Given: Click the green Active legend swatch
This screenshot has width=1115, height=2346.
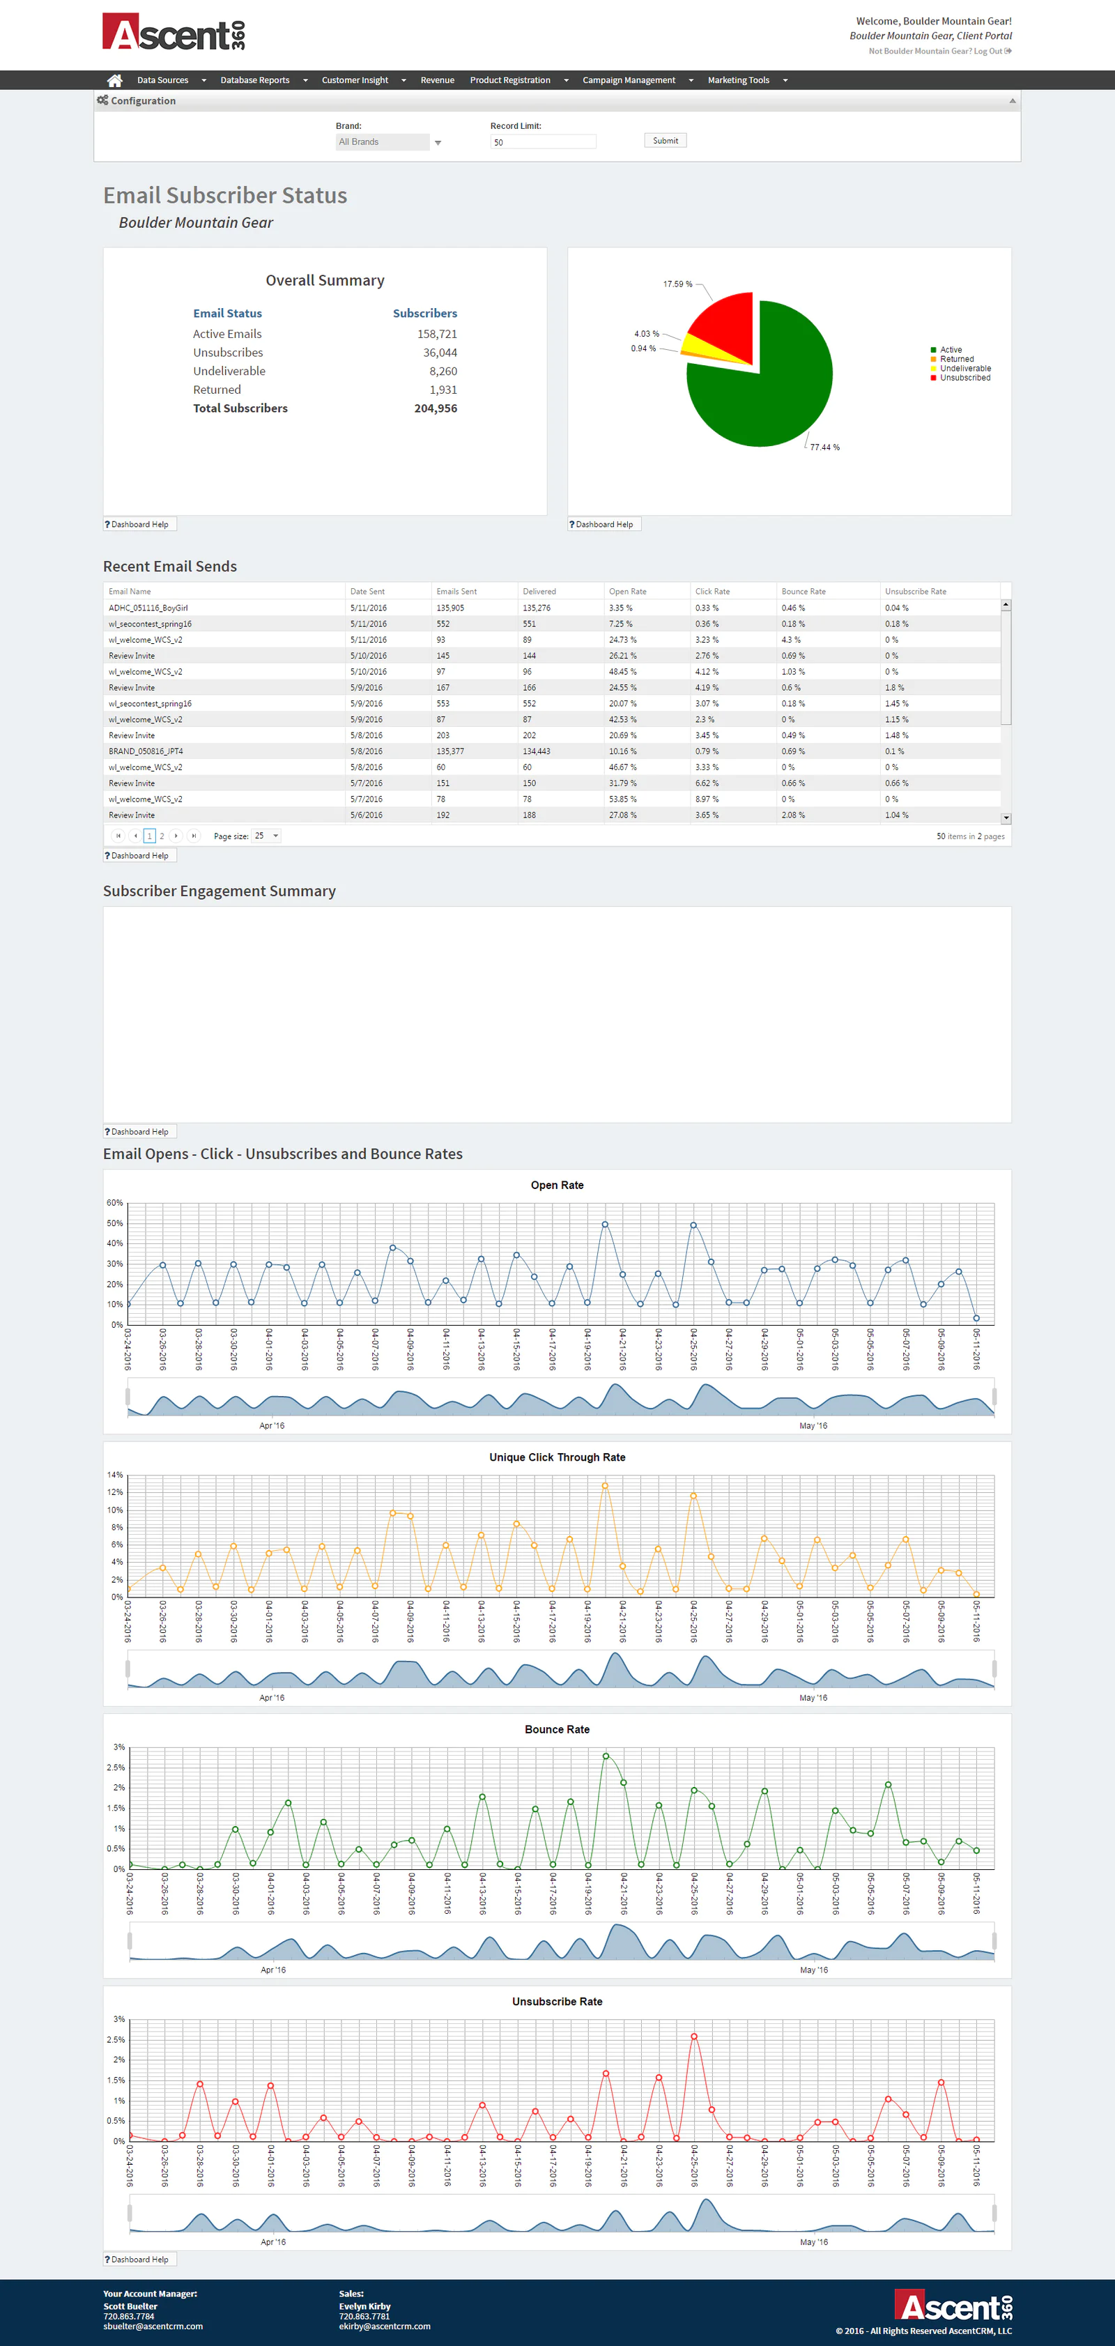Looking at the screenshot, I should 933,350.
